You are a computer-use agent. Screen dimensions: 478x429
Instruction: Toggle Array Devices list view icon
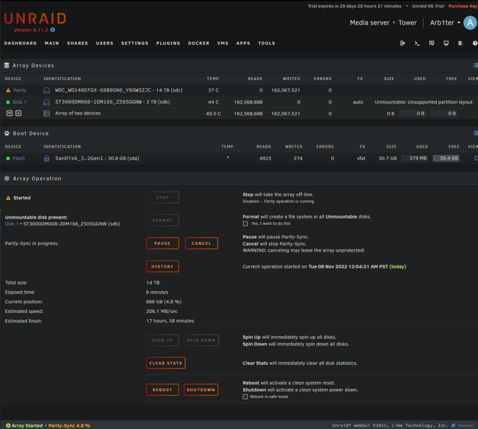[476, 65]
